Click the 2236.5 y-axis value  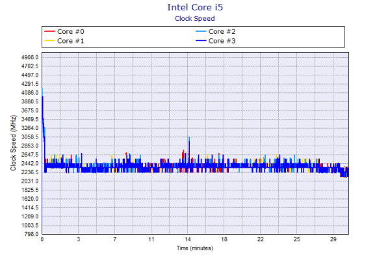point(30,172)
